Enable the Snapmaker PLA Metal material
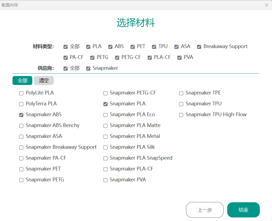Image resolution: width=272 pixels, height=221 pixels. (106, 137)
